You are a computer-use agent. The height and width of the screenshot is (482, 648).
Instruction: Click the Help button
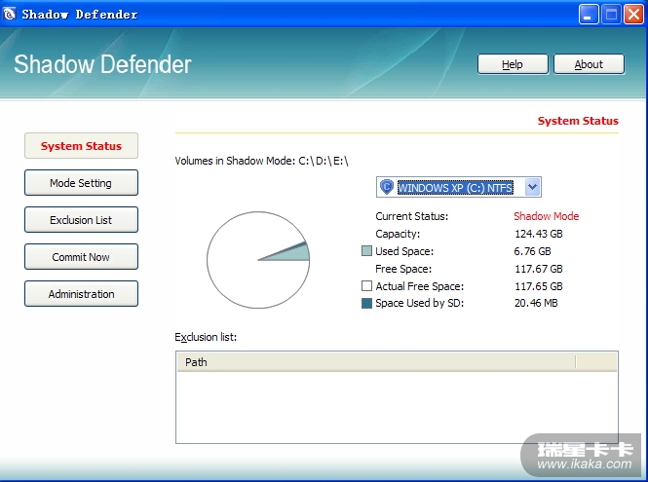[513, 64]
